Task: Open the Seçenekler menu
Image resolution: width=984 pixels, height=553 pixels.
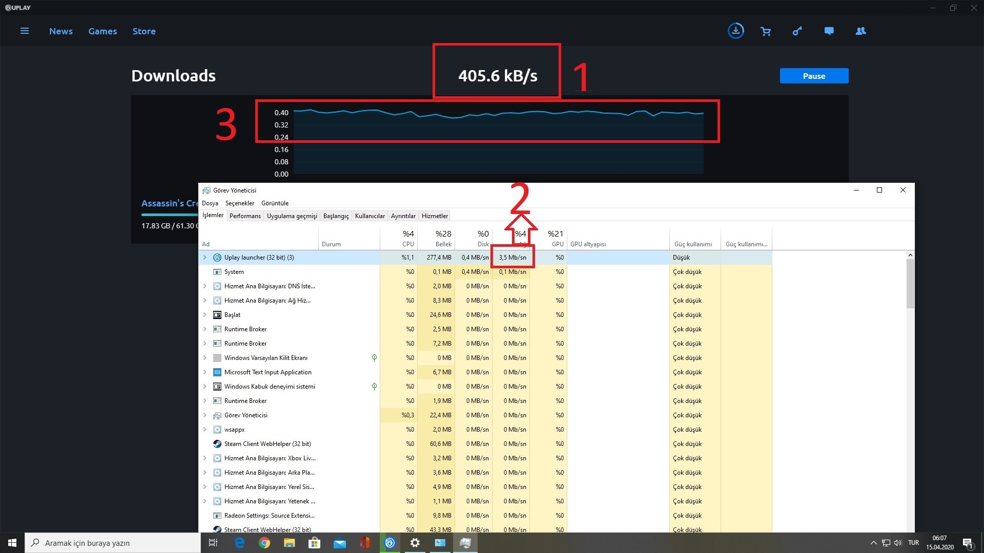Action: point(239,203)
